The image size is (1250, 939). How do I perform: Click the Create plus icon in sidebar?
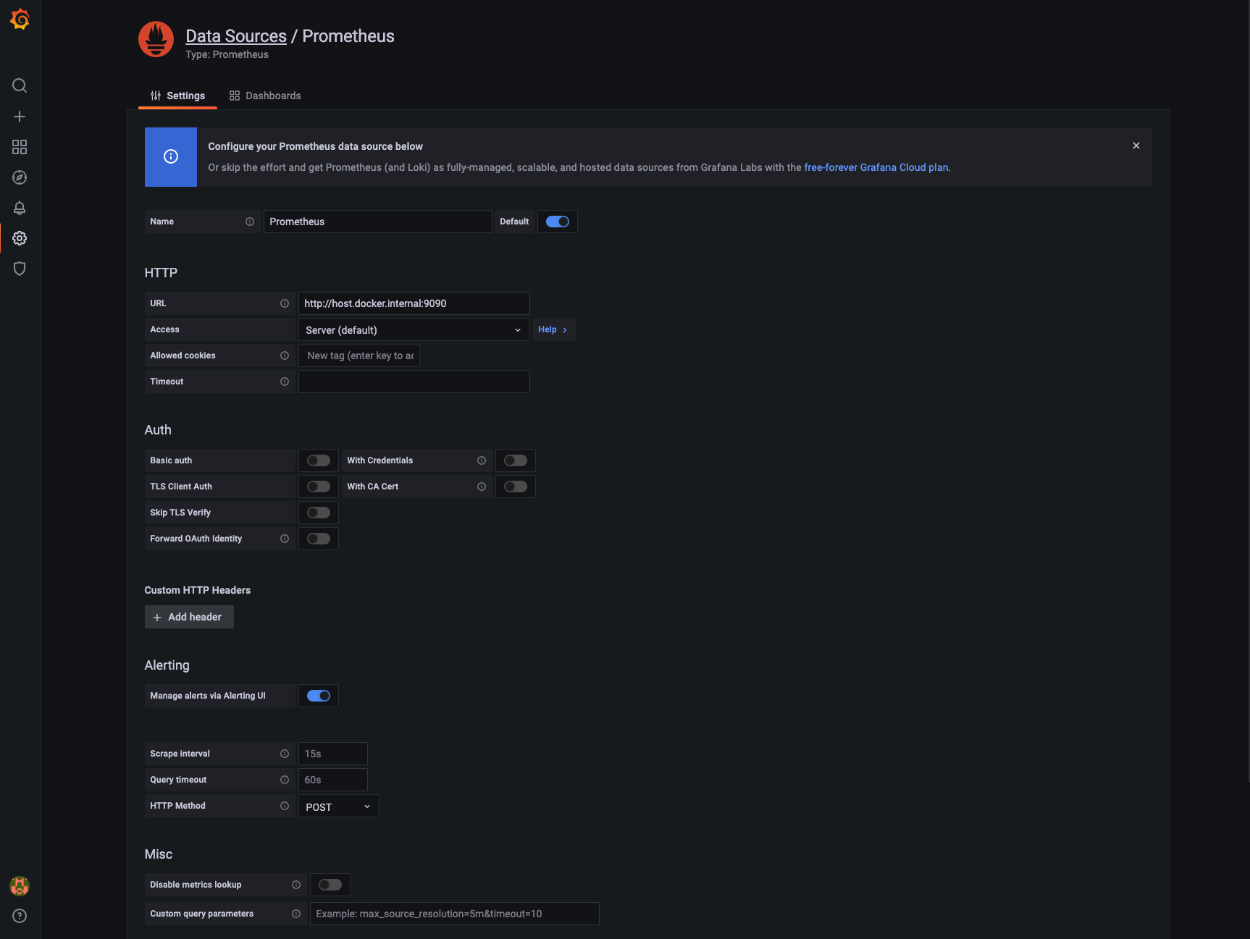20,117
